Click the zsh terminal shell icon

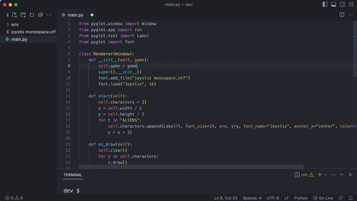click(297, 175)
